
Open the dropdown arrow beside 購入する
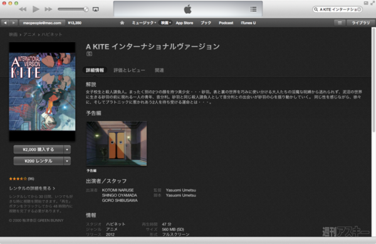tap(67, 149)
